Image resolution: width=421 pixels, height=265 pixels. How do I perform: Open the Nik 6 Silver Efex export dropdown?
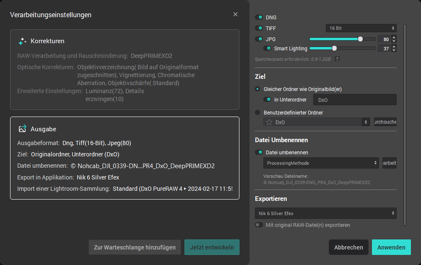[325, 213]
